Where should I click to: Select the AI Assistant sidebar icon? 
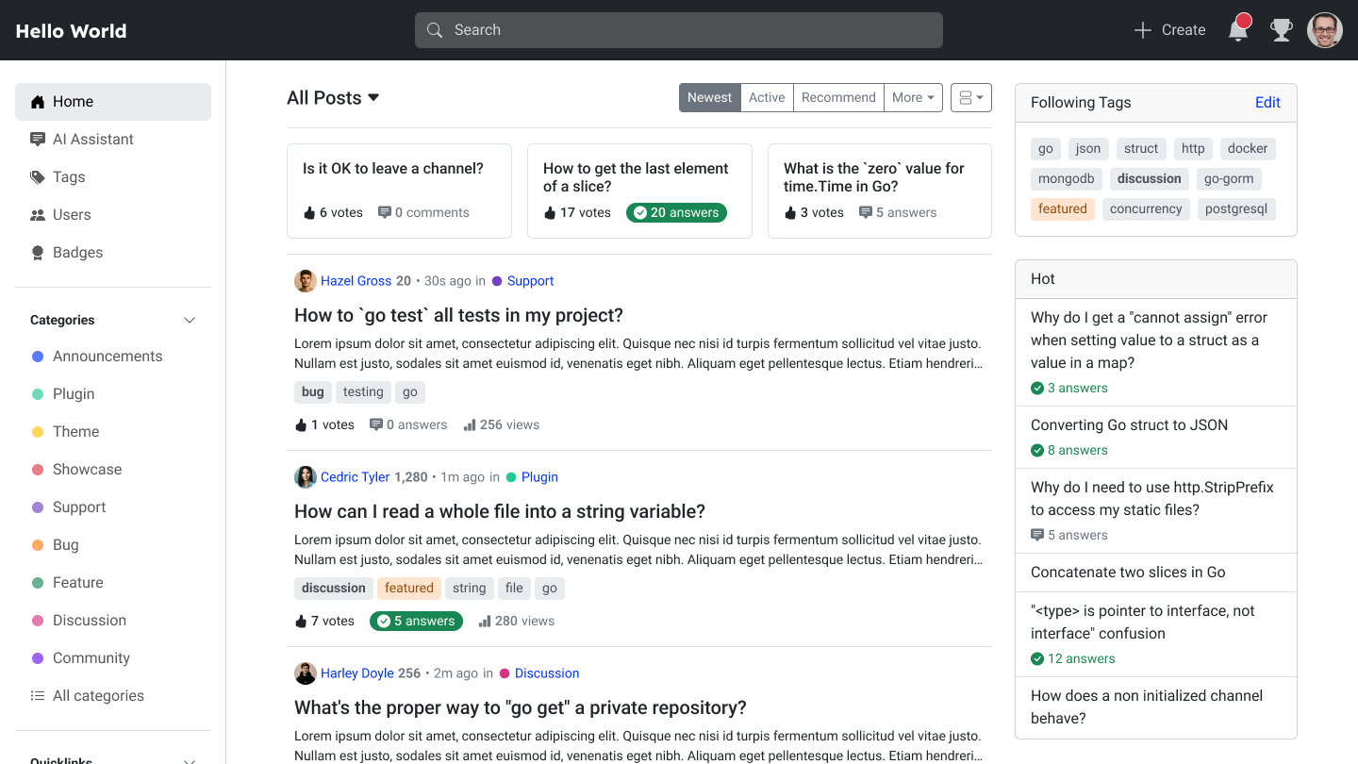pos(38,139)
